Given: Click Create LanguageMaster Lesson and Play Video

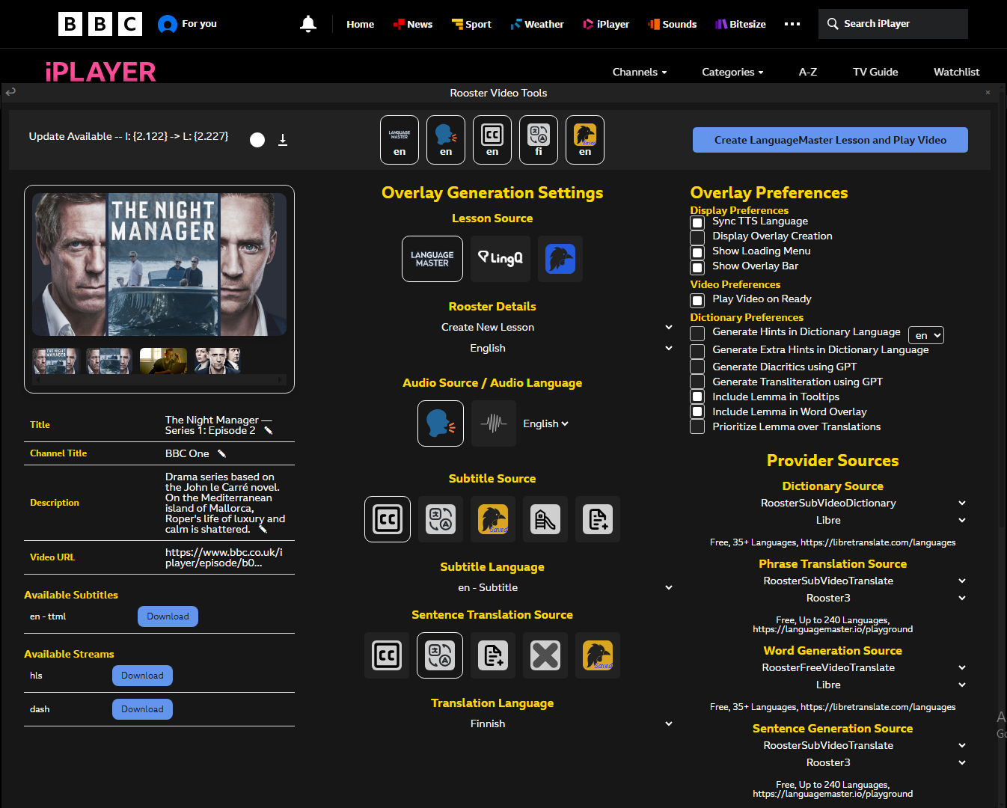Looking at the screenshot, I should [x=830, y=140].
